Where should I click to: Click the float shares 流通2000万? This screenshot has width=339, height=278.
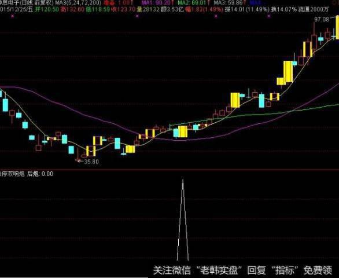click(x=314, y=9)
